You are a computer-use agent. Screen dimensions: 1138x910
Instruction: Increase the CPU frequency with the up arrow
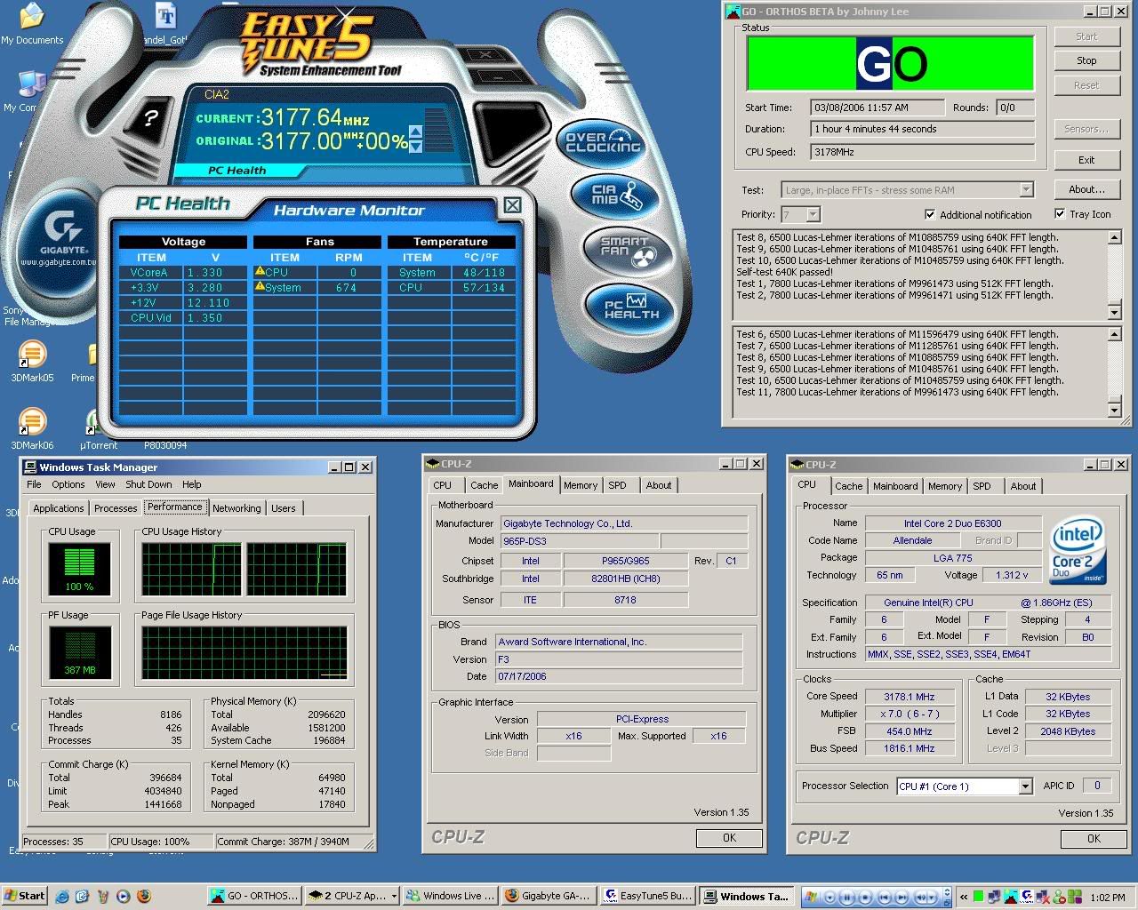414,132
